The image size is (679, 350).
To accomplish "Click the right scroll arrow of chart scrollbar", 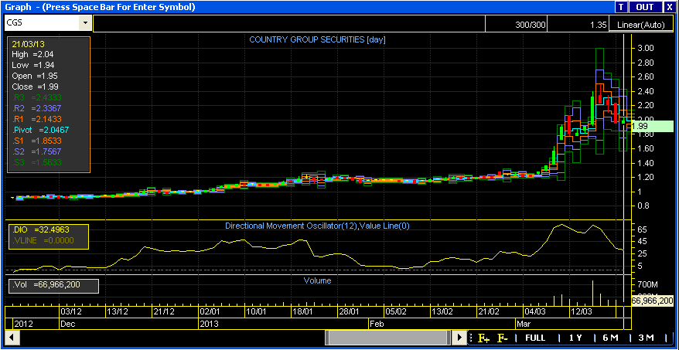I will (x=459, y=337).
